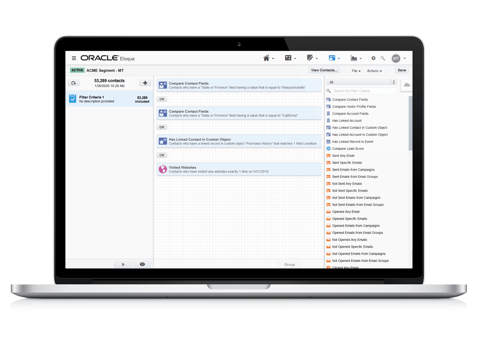Select Not Opened Emails from Email Groups
478x338 pixels.
point(360,261)
